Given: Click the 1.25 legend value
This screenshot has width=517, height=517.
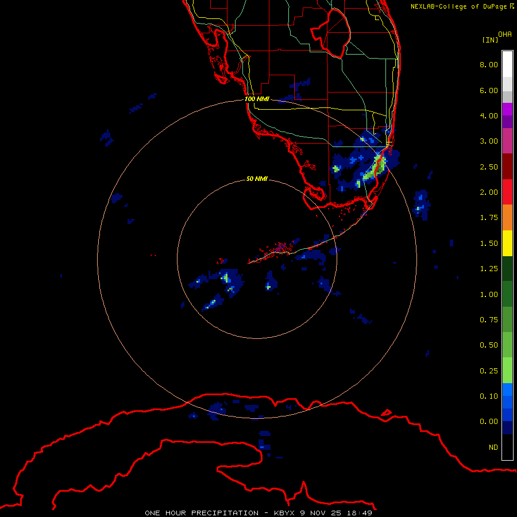Looking at the screenshot, I should tap(489, 269).
